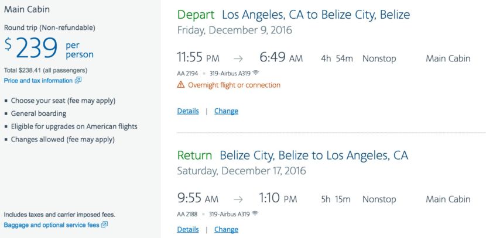This screenshot has height=238, width=486.
Task: Click the Return Belize City to Los Angeles heading
Action: coord(292,156)
